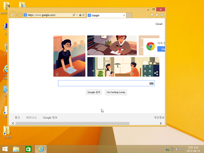
Task: Click the doodle panel of woman writing
Action: click(x=112, y=45)
